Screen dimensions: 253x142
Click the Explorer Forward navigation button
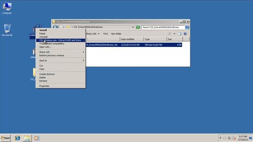[x=61, y=27]
